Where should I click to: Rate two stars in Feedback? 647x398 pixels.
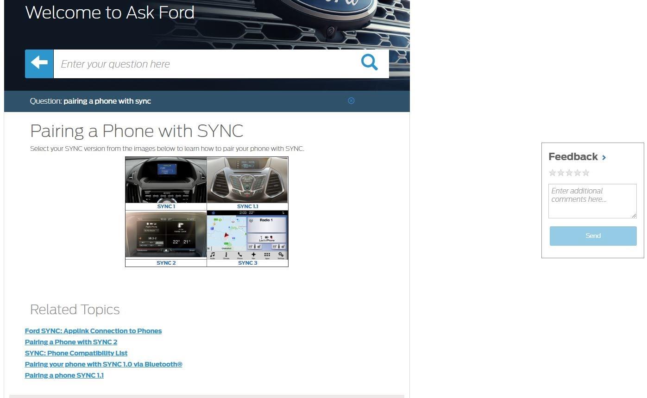click(561, 173)
